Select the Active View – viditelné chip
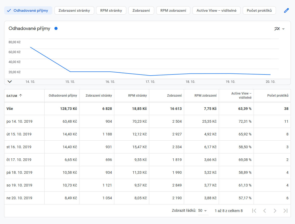295x224 pixels. pyautogui.click(x=216, y=10)
